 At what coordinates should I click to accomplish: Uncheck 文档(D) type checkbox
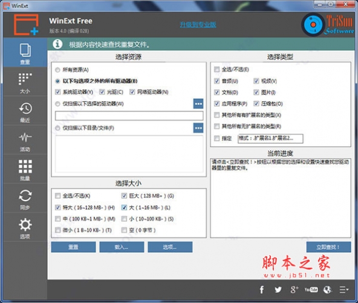click(x=216, y=92)
